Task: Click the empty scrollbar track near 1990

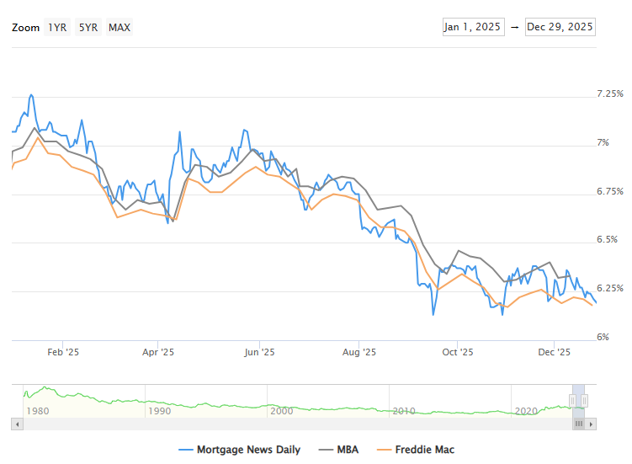Action: point(160,424)
